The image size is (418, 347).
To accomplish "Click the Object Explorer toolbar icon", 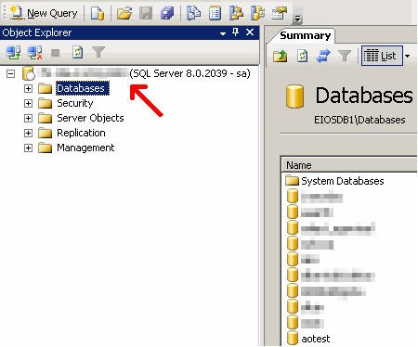I will tap(236, 13).
